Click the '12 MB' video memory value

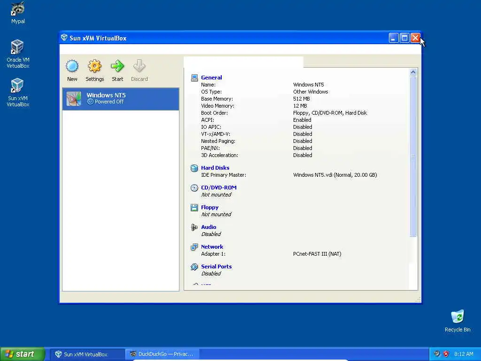point(300,106)
